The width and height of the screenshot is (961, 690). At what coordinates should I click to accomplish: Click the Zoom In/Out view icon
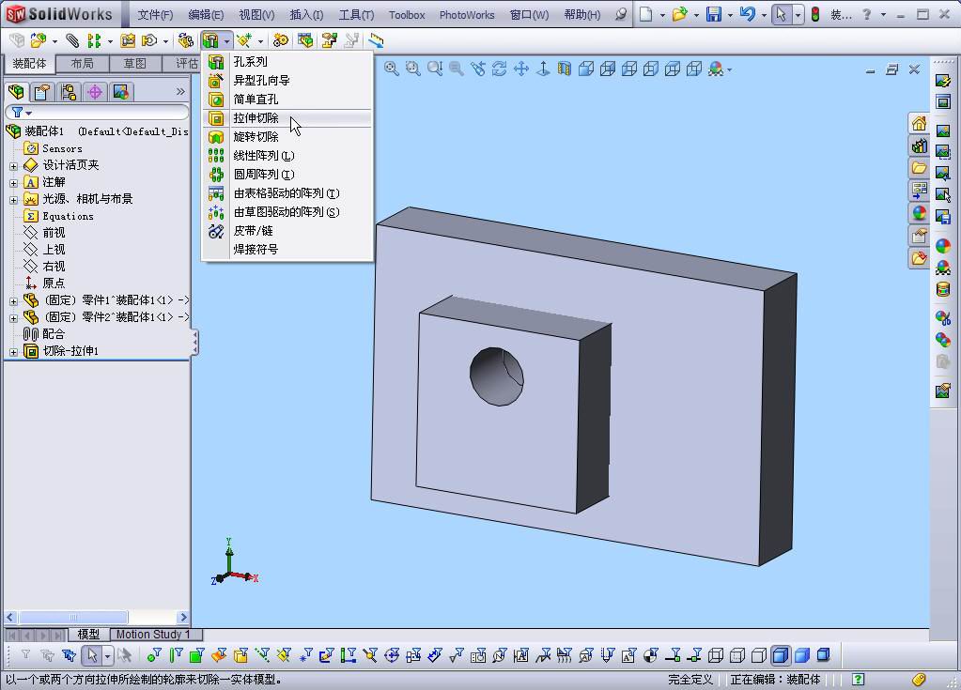[435, 69]
